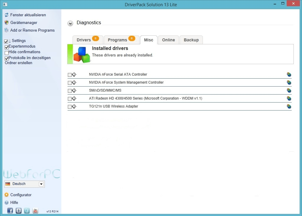Collapse the Diagnostics section arrow
302x216 pixels.
pos(70,23)
